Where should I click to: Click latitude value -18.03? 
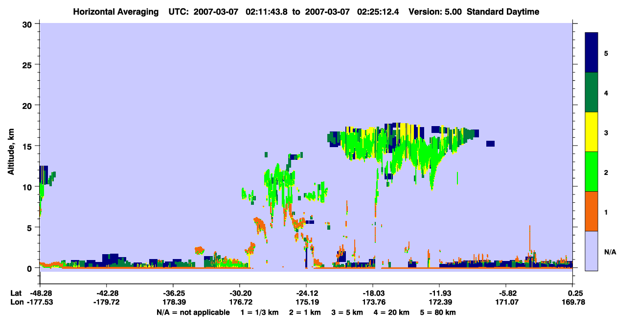click(372, 293)
